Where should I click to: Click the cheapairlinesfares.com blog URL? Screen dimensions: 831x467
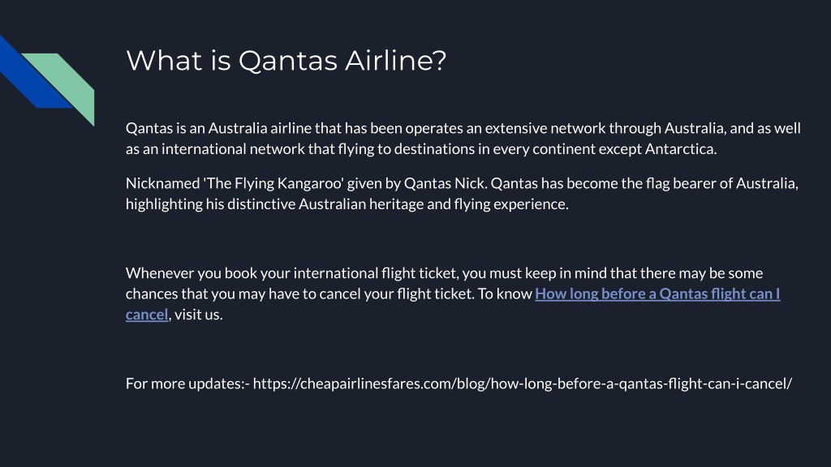click(522, 383)
